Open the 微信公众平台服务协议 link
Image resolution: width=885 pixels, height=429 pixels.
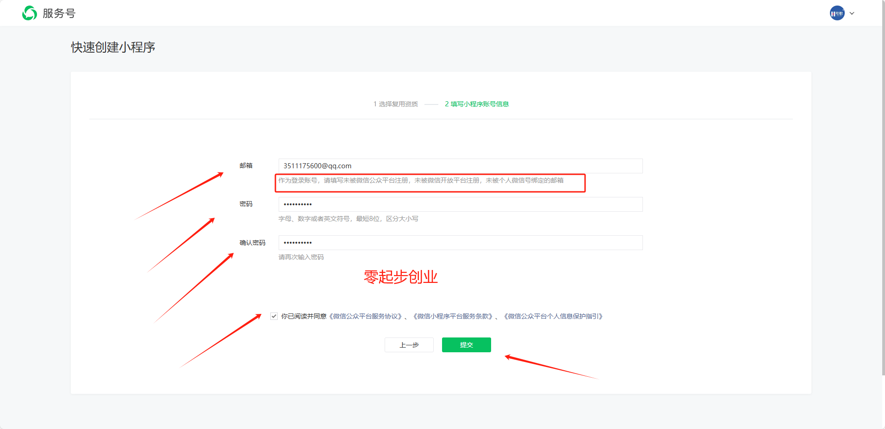(x=366, y=316)
